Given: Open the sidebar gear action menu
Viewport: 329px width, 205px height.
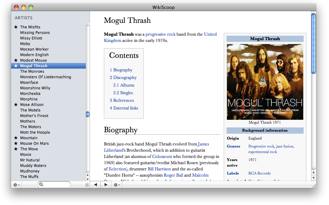Looking at the screenshot, I should click(16, 185).
